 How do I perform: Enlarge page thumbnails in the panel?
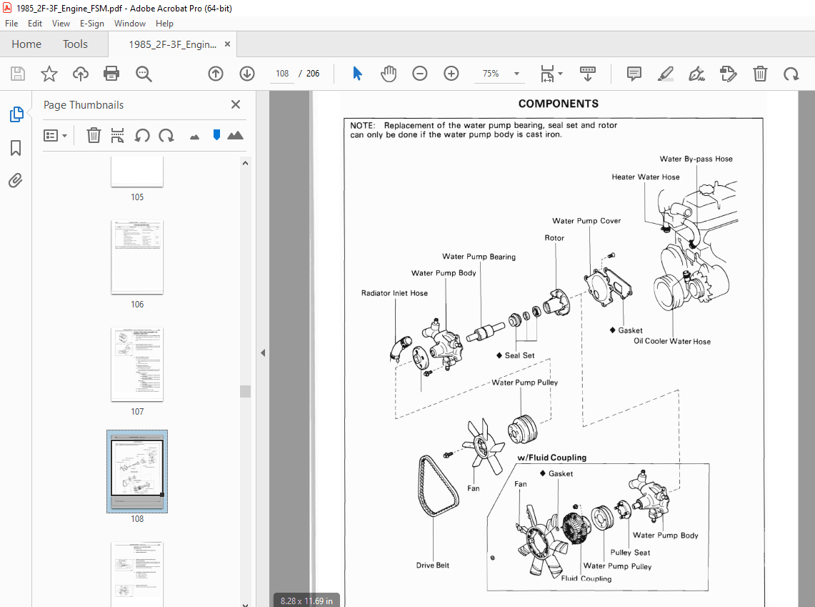tap(235, 134)
